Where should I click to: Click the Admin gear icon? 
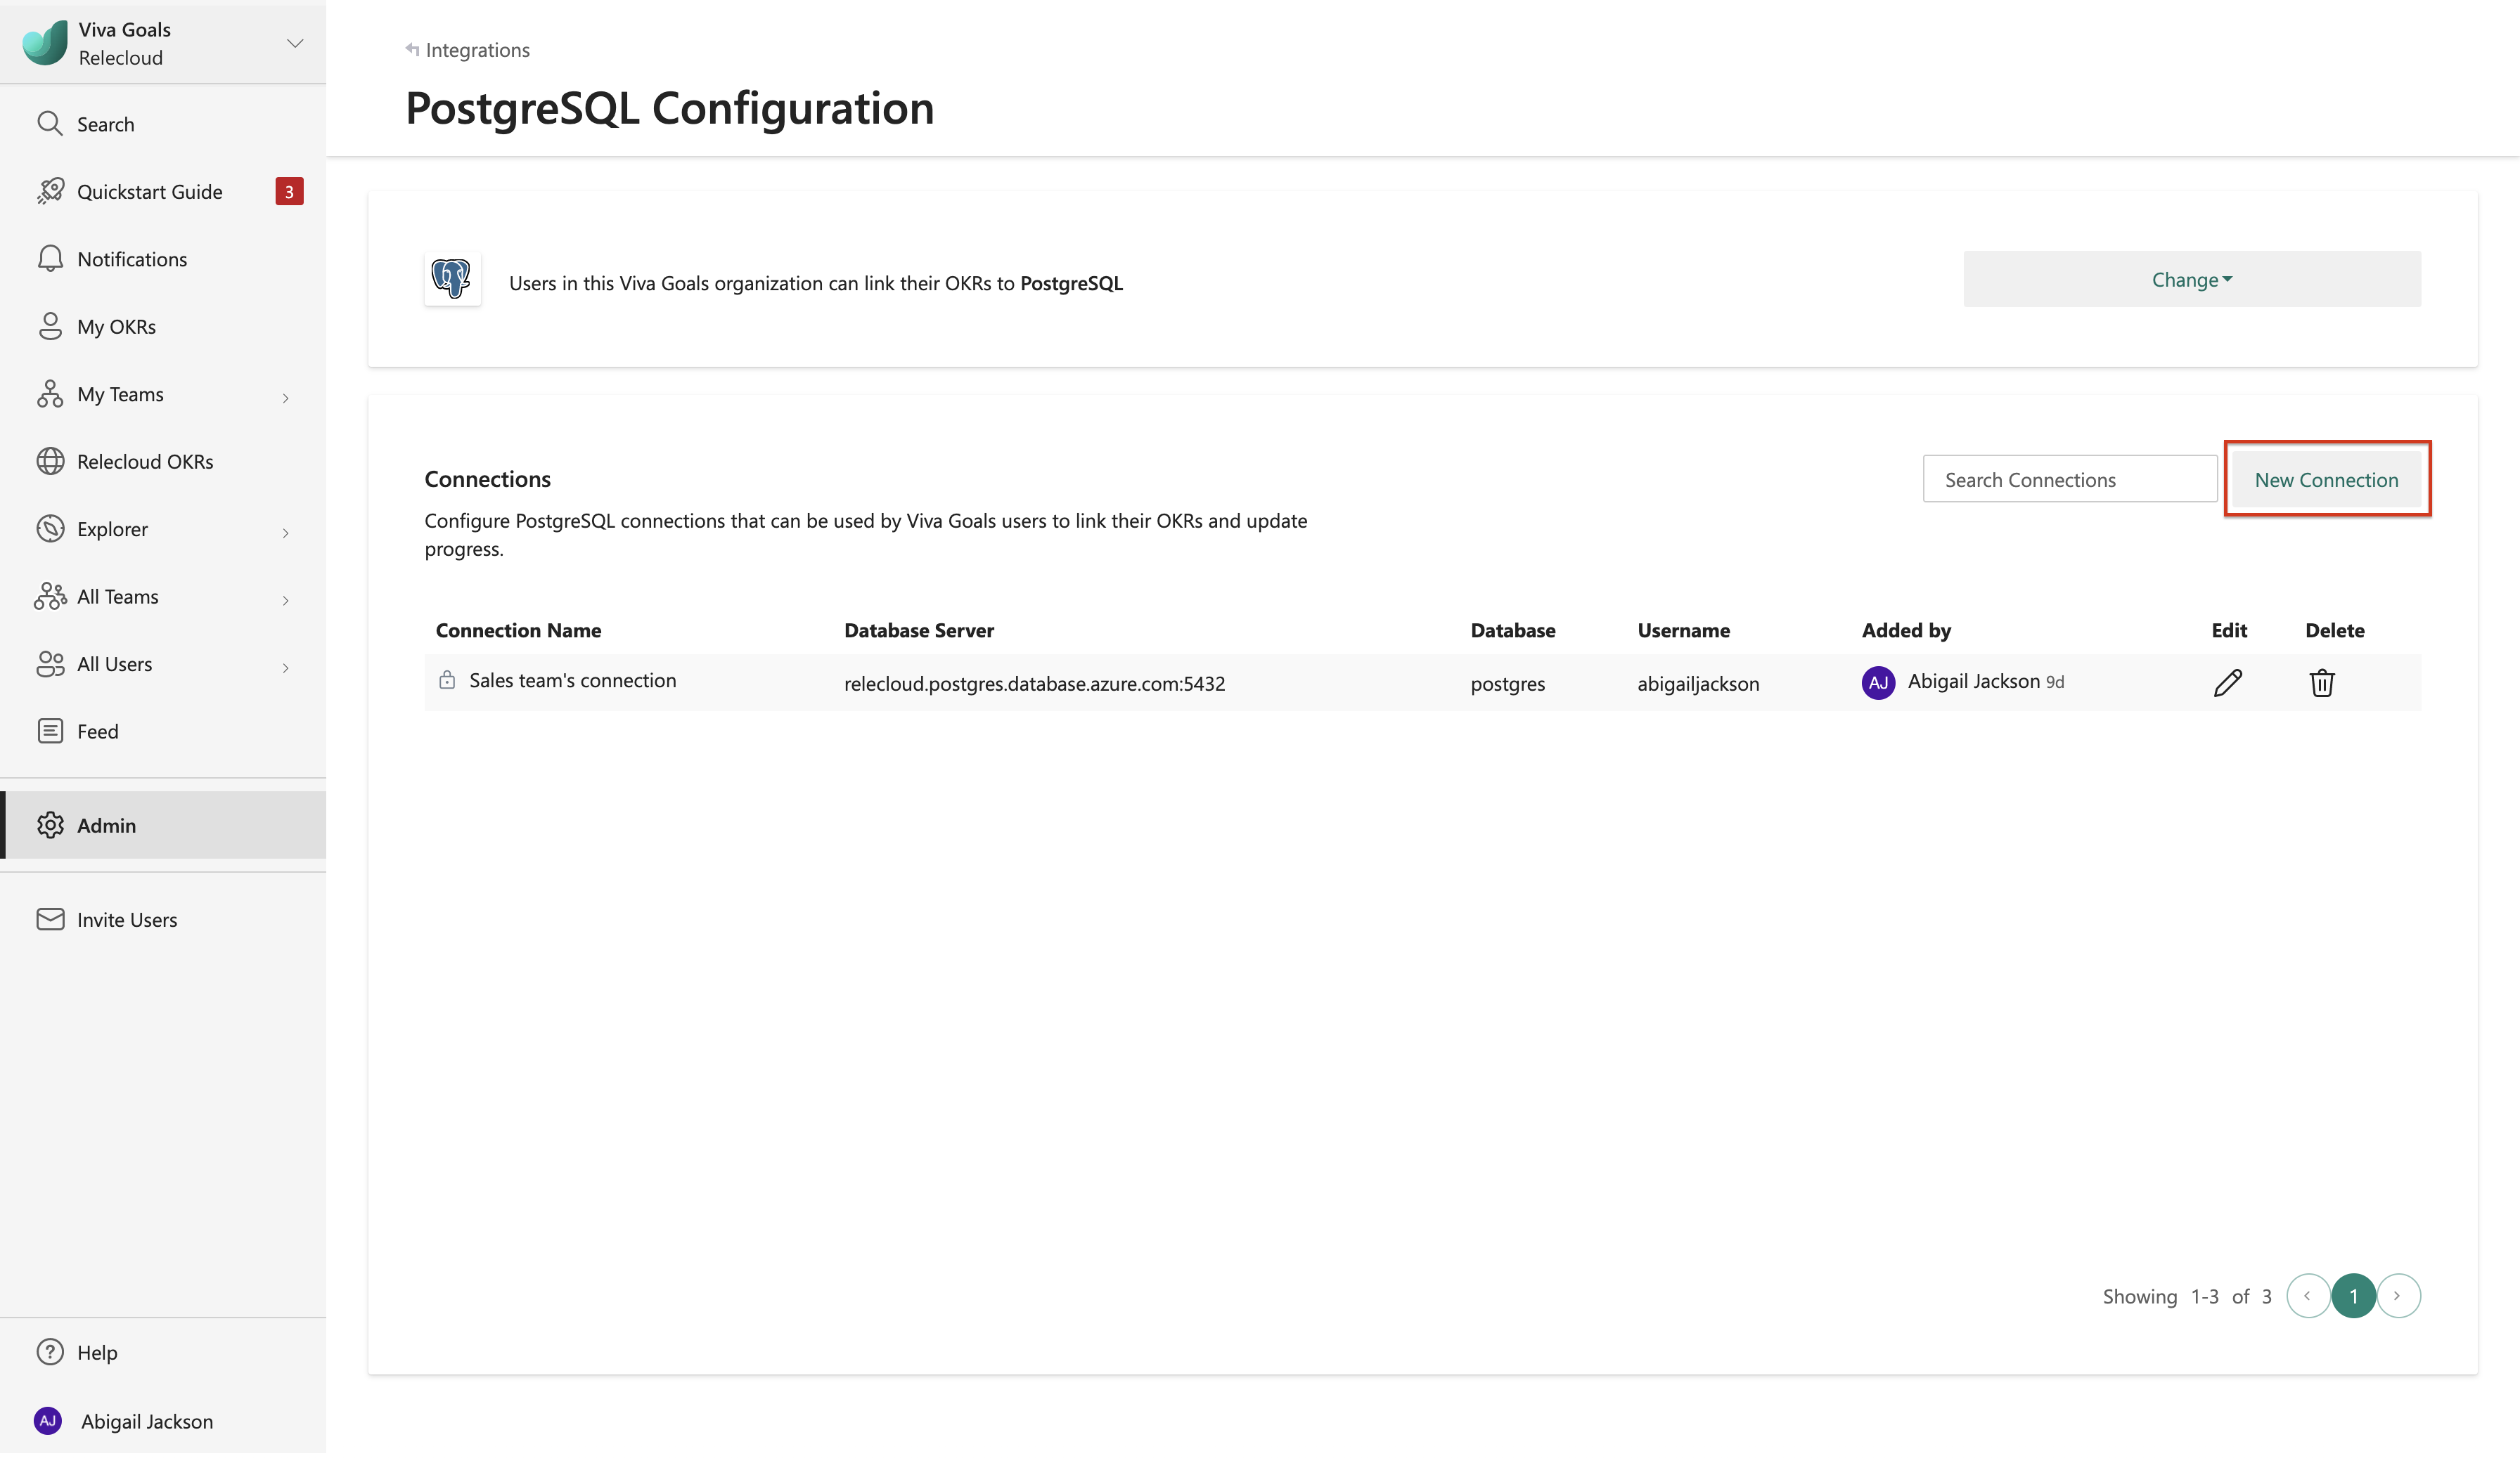50,824
